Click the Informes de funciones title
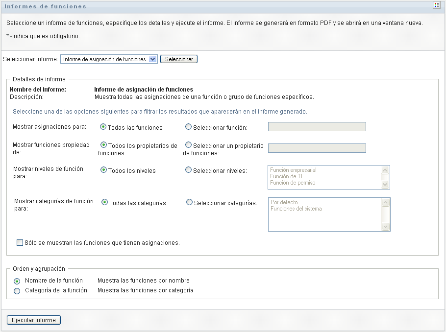446x332 pixels. 45,6
